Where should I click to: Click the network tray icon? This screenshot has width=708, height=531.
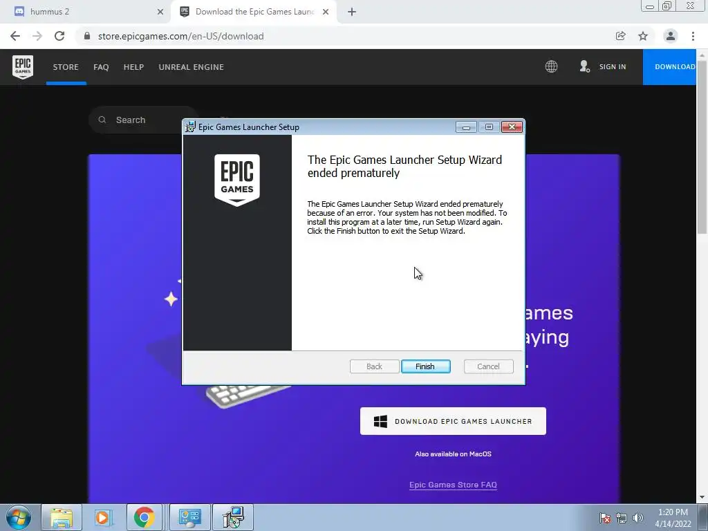click(622, 518)
